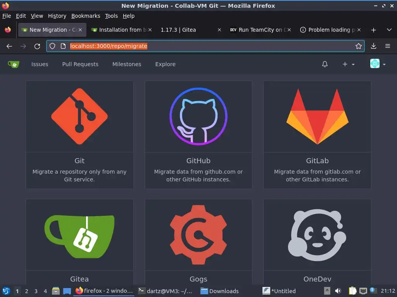Choose the OneDev panda logo
Viewport: 397px width, 297px height.
(x=317, y=235)
